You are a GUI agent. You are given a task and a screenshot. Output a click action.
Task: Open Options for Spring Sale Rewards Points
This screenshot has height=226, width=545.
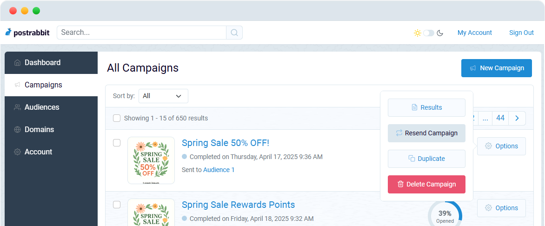(x=501, y=208)
